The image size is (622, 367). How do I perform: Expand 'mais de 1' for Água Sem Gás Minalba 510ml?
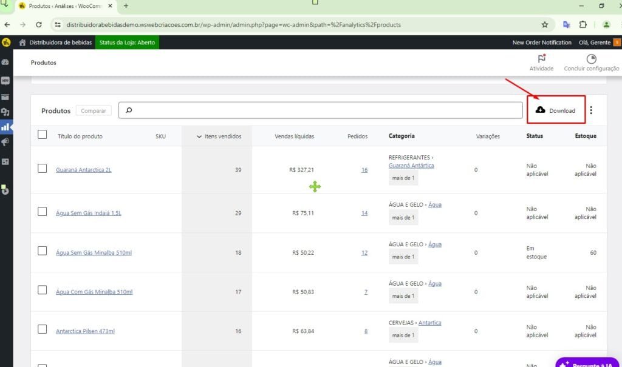tap(403, 257)
